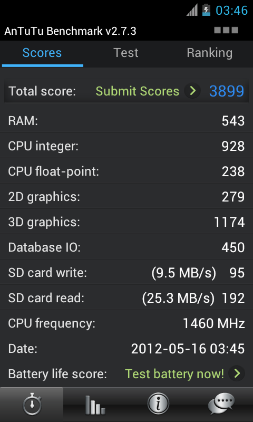This screenshot has width=253, height=422.
Task: Tap the total score value 3899
Action: pyautogui.click(x=227, y=91)
